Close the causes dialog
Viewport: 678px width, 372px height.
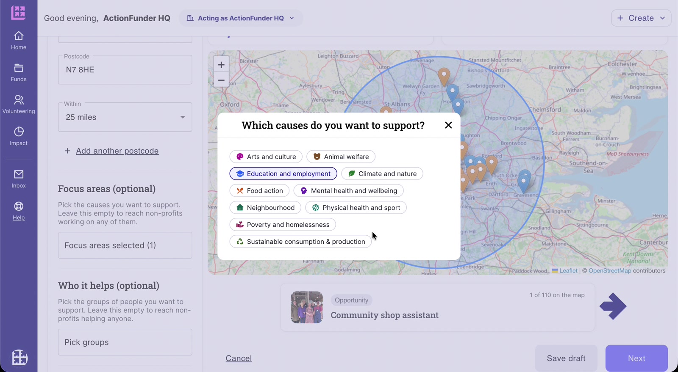point(448,125)
